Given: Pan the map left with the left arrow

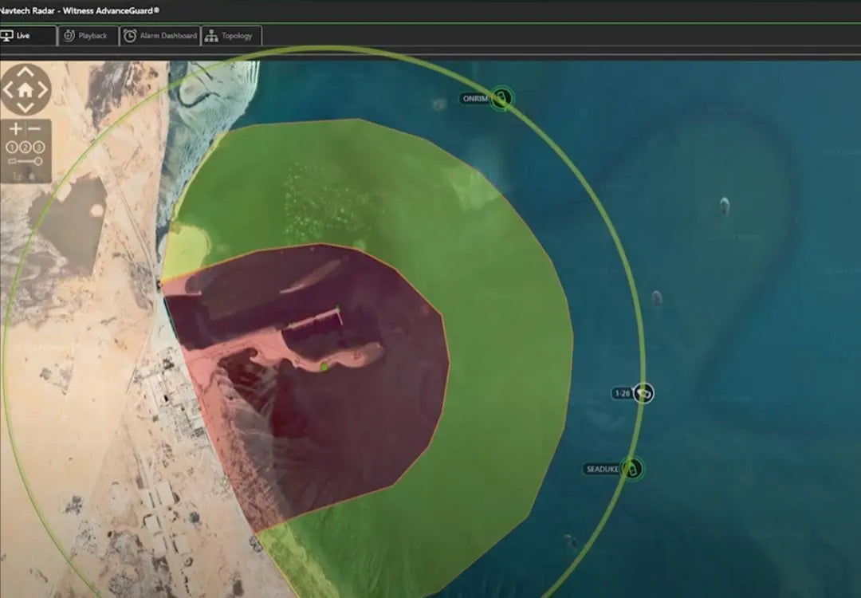Looking at the screenshot, I should click(9, 89).
